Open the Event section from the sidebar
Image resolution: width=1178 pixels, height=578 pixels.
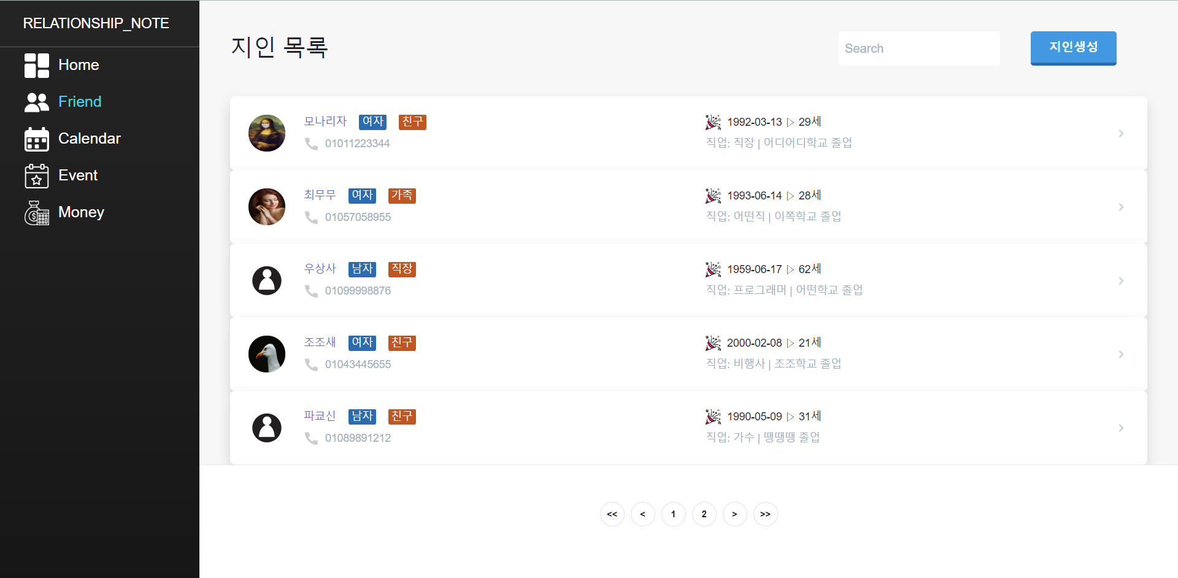(77, 175)
